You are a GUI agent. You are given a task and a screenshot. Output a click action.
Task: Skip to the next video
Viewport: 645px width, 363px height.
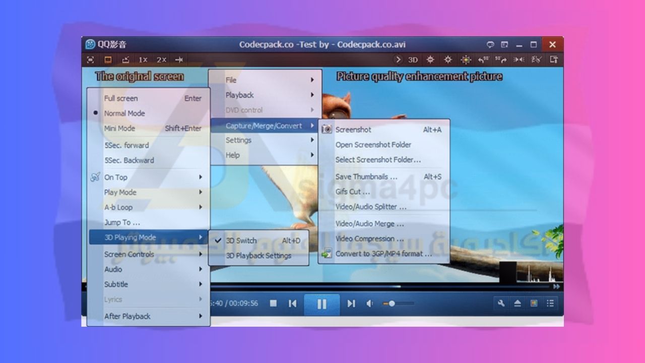tap(351, 304)
